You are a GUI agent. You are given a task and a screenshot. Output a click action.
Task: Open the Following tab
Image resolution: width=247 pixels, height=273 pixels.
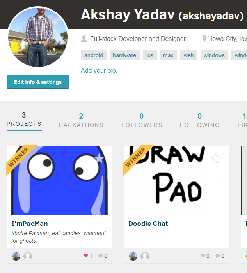pyautogui.click(x=200, y=120)
